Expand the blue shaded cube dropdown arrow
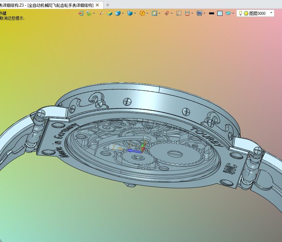The height and width of the screenshot is (242, 282). point(123,13)
